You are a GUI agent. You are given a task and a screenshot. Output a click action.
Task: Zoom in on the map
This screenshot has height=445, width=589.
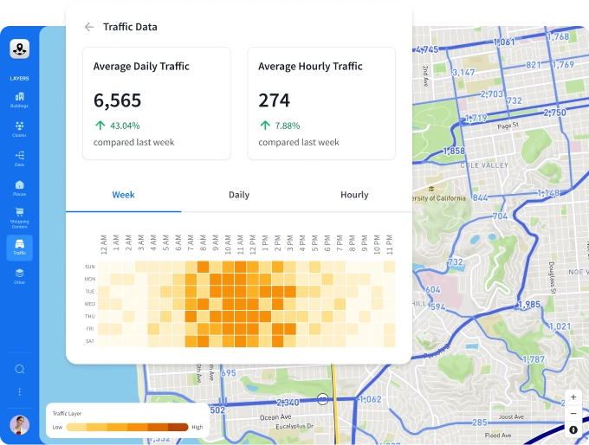(x=573, y=397)
